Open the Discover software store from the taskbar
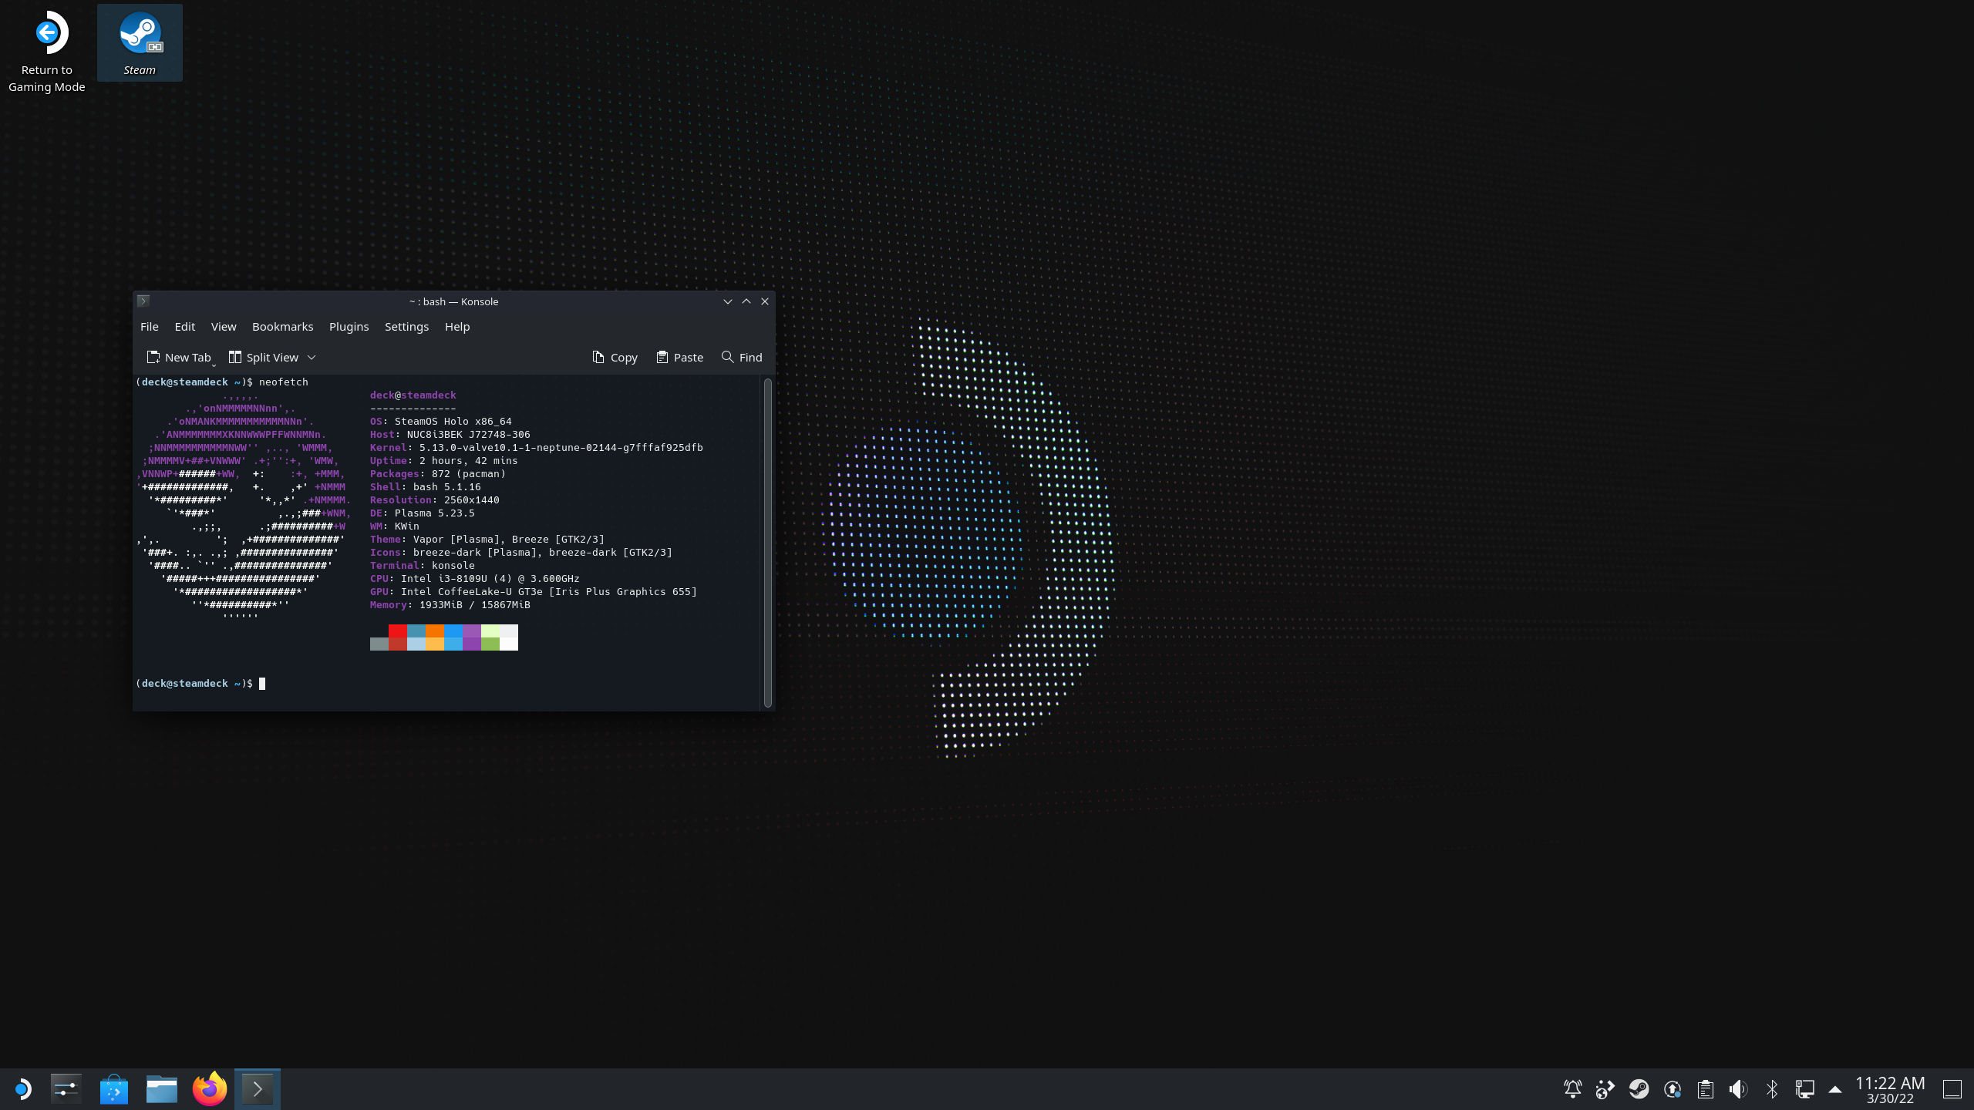Screen dimensions: 1974x1110 114,1089
